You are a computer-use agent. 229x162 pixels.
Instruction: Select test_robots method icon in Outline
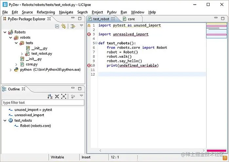pos(11,120)
